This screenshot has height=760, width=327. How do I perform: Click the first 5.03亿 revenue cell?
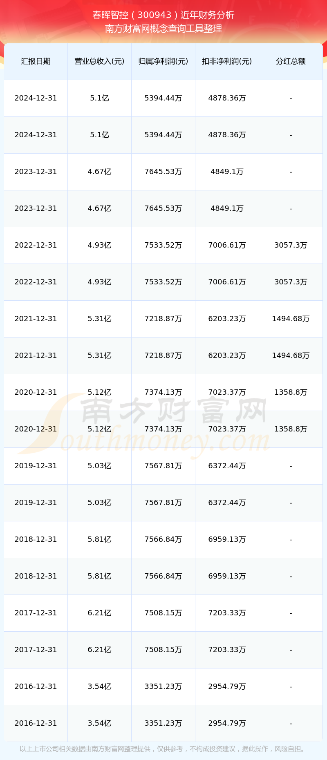tap(99, 466)
